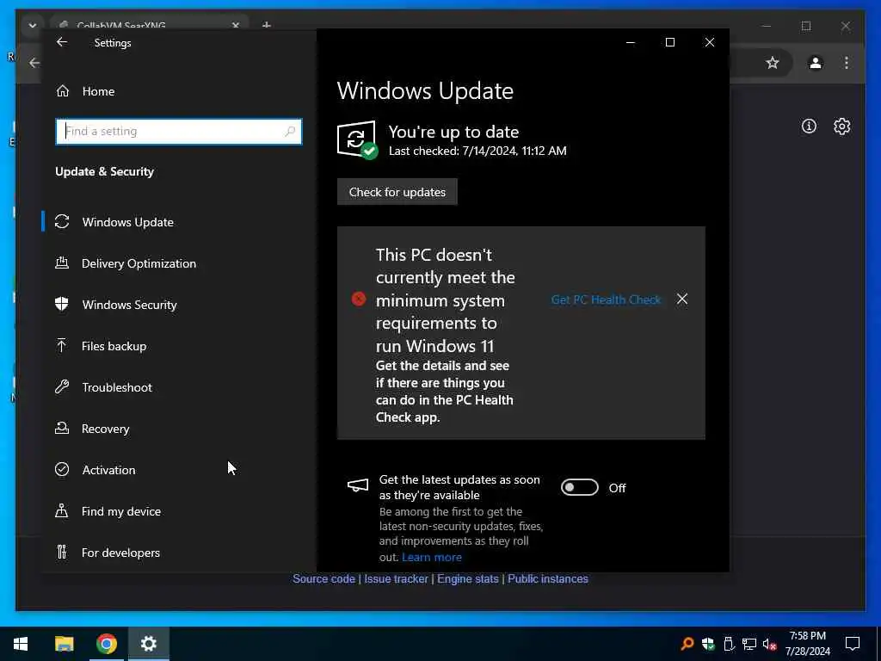Viewport: 881px width, 661px height.
Task: Open the Source code link
Action: pyautogui.click(x=323, y=579)
